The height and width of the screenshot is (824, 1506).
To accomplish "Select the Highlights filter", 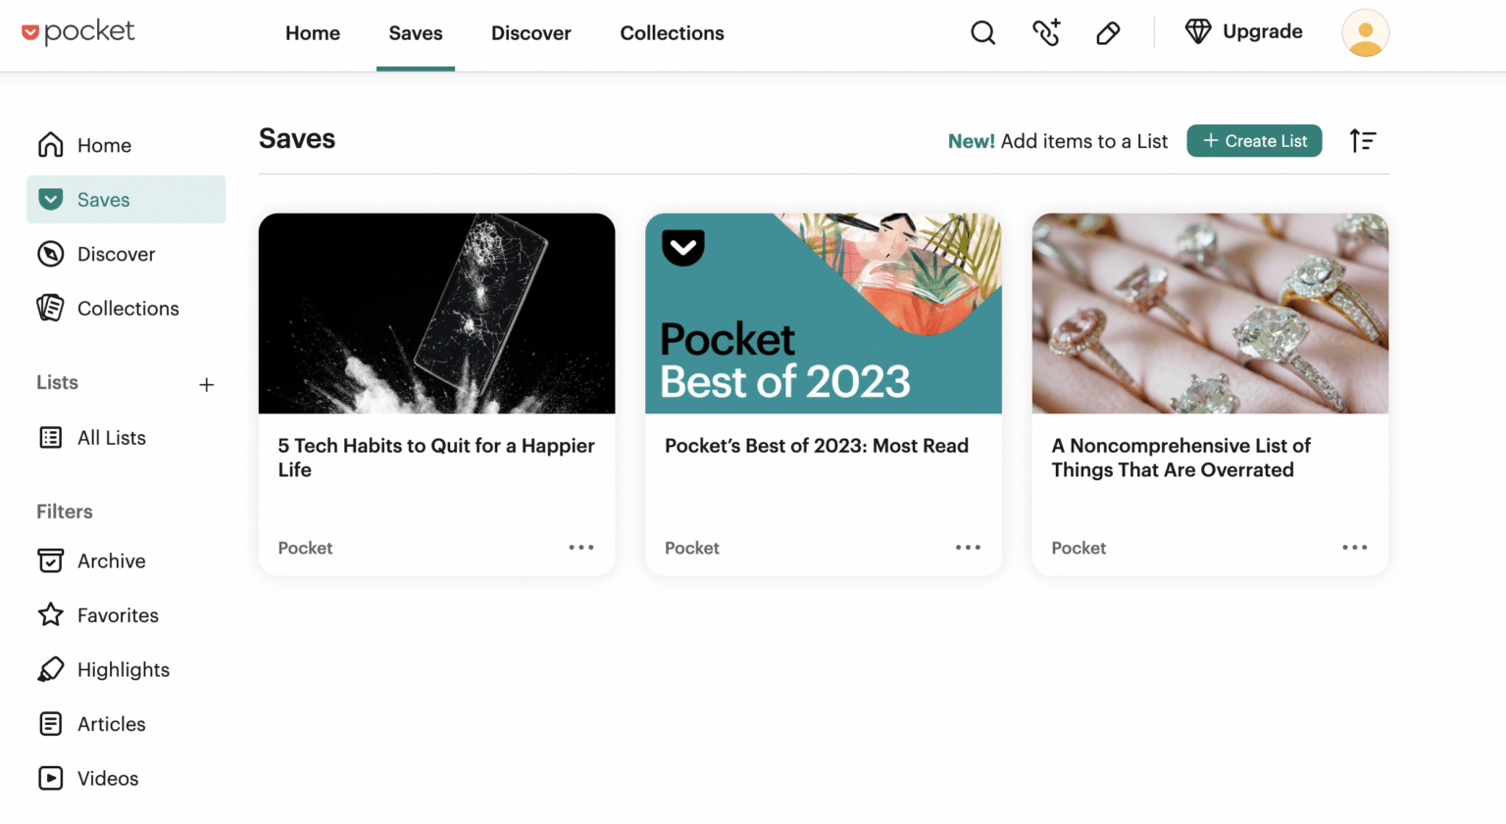I will (124, 669).
